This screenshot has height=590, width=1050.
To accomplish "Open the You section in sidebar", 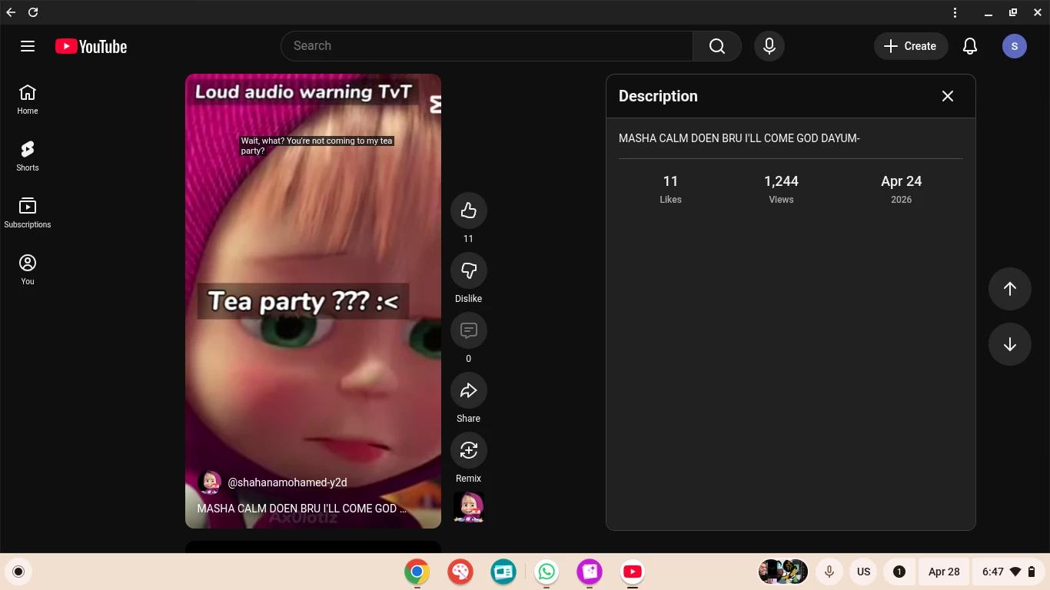I will pos(28,270).
